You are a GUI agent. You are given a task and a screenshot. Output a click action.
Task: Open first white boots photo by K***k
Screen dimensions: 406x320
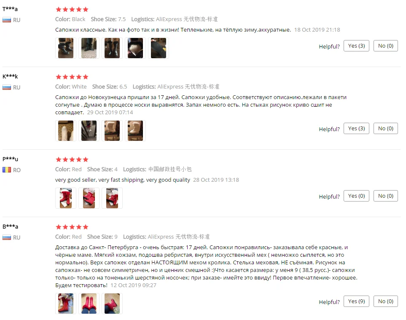(66, 131)
